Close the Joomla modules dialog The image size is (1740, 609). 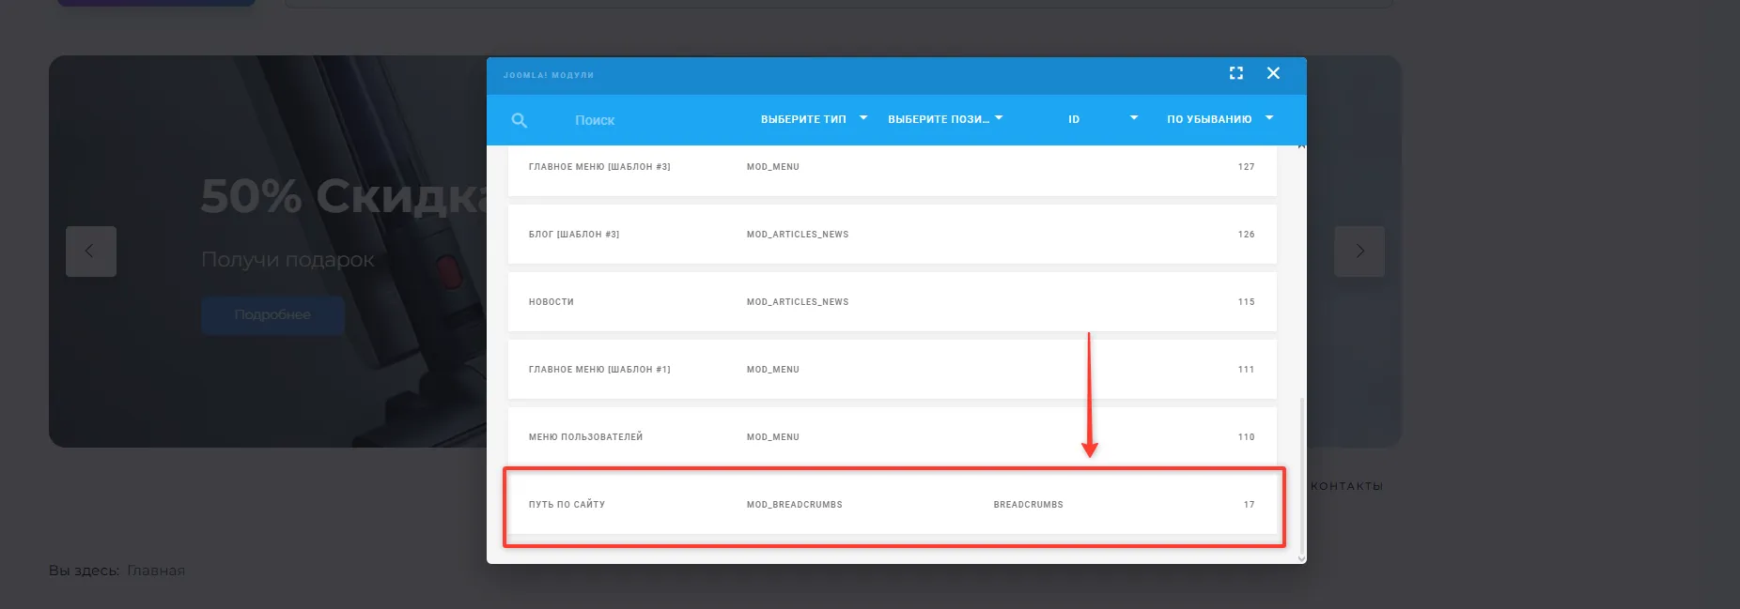pos(1273,73)
